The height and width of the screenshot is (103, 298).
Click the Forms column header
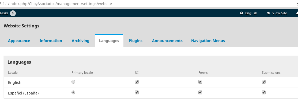click(x=203, y=73)
